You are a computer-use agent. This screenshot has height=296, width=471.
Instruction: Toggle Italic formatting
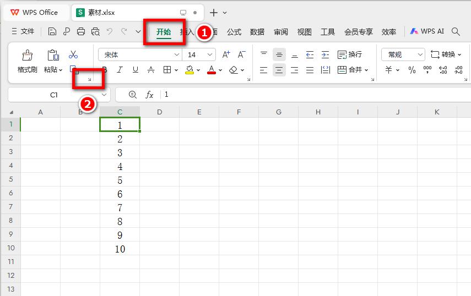point(120,70)
